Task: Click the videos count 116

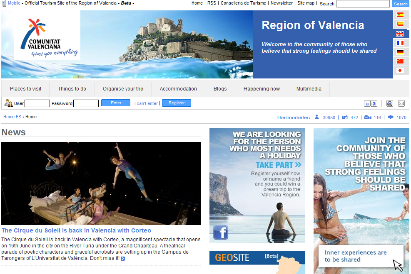Action: [377, 117]
